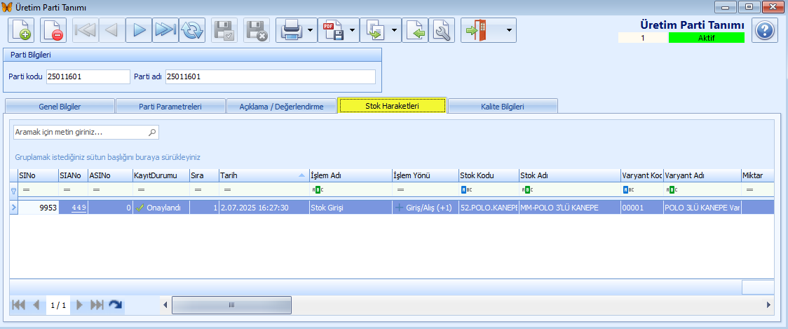
Task: Go to previous grid page in pager
Action: point(36,304)
